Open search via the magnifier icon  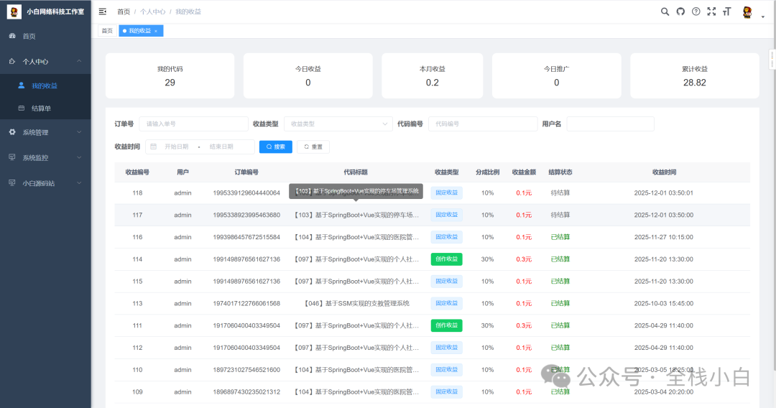pyautogui.click(x=665, y=11)
